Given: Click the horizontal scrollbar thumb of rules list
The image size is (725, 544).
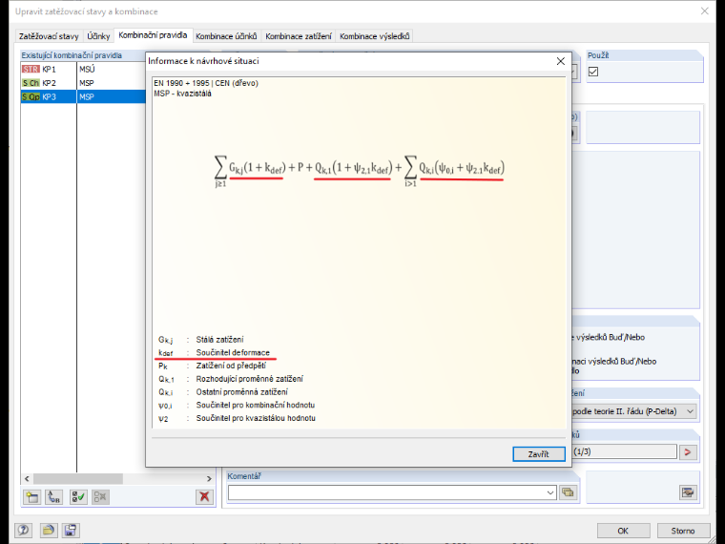Looking at the screenshot, I should 77,478.
